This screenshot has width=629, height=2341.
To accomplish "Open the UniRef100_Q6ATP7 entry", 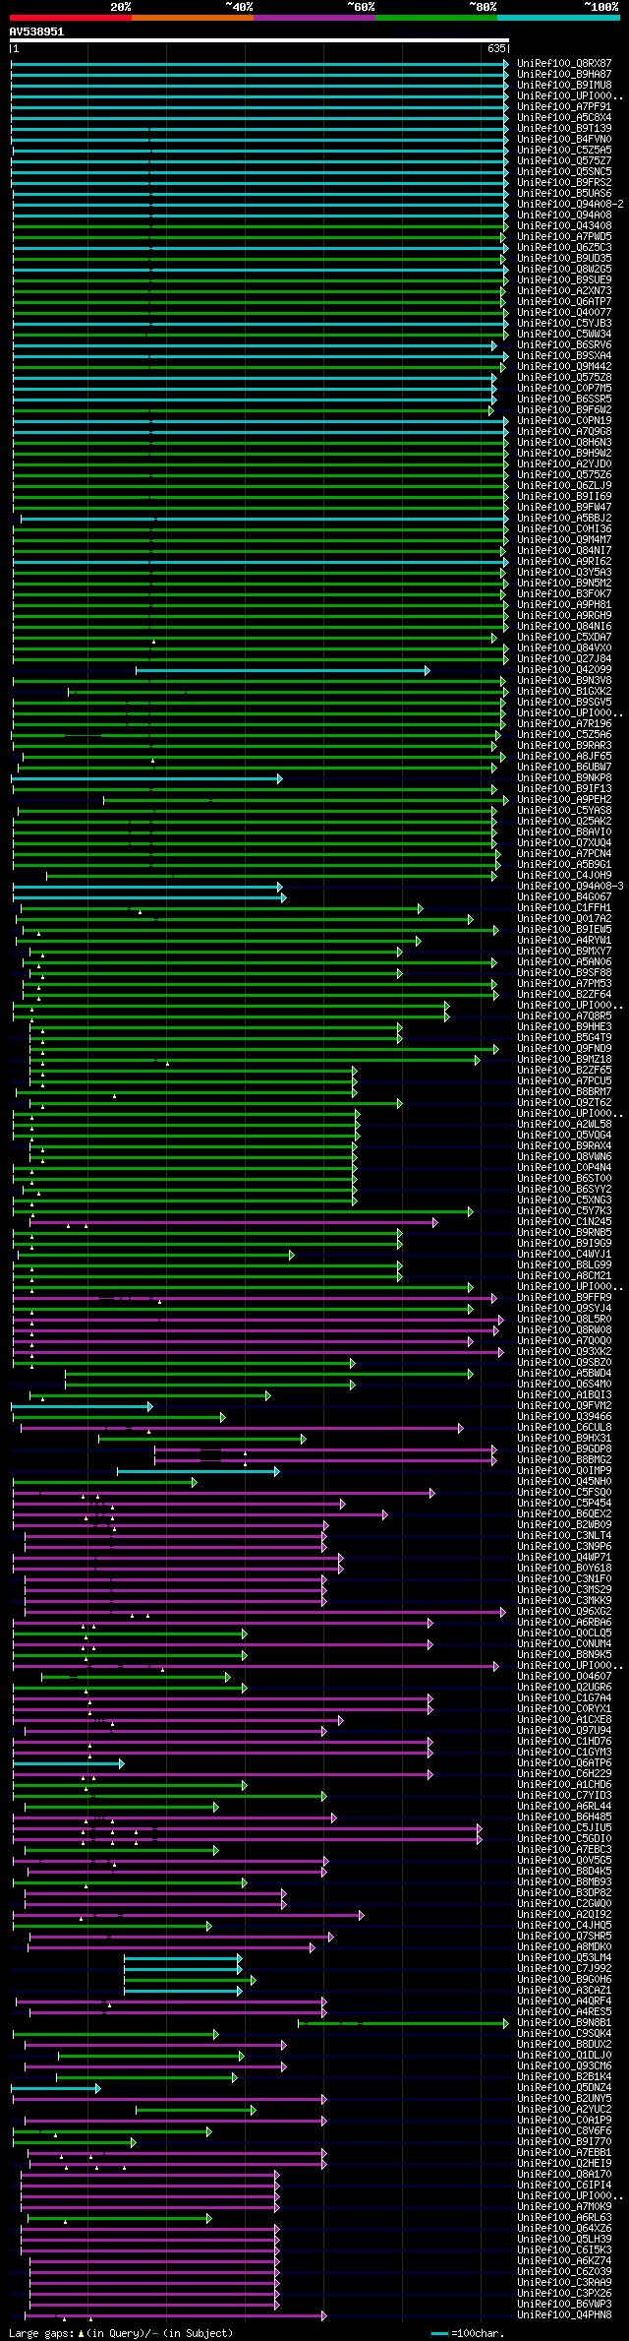I will (564, 302).
